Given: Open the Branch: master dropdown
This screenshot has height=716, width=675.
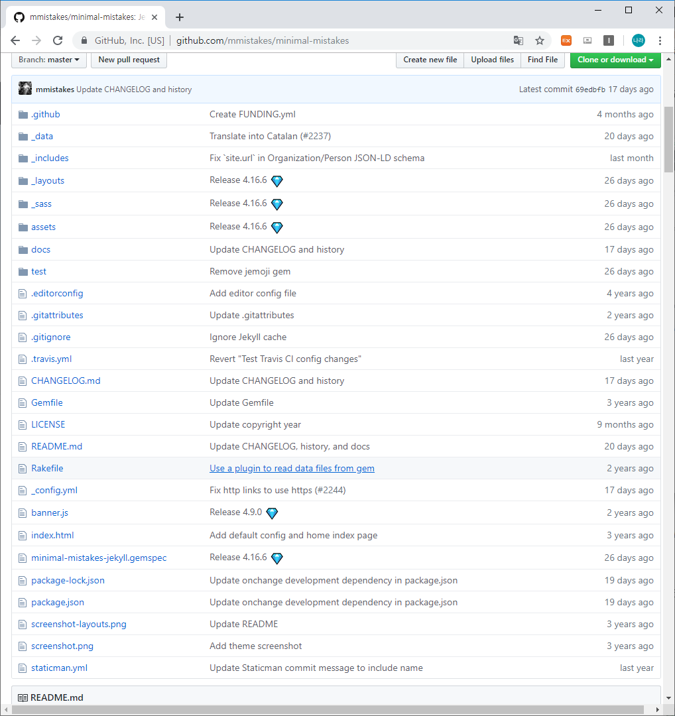Looking at the screenshot, I should tap(49, 60).
